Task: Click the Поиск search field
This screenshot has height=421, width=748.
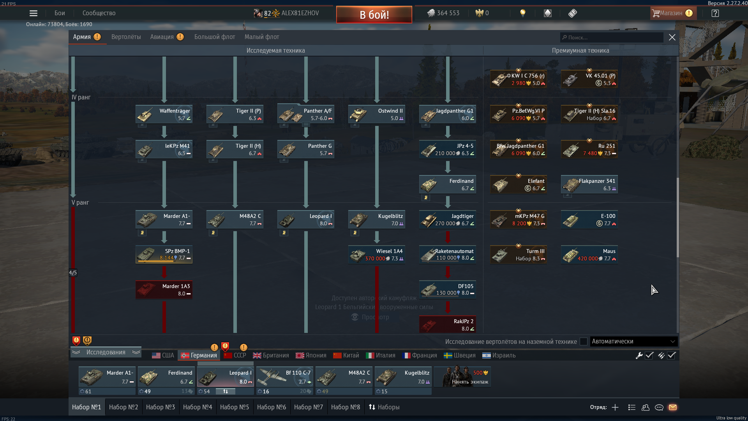Action: [x=612, y=37]
